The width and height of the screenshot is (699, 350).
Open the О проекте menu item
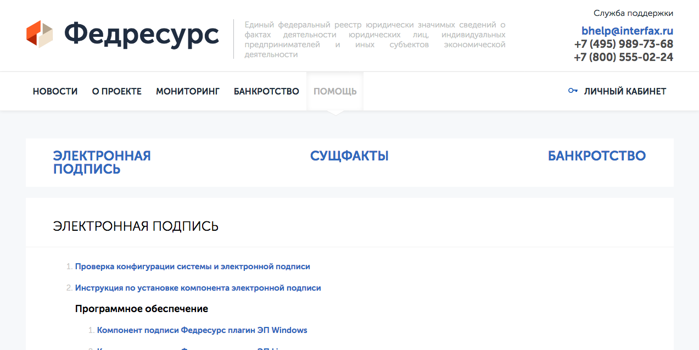click(x=117, y=91)
